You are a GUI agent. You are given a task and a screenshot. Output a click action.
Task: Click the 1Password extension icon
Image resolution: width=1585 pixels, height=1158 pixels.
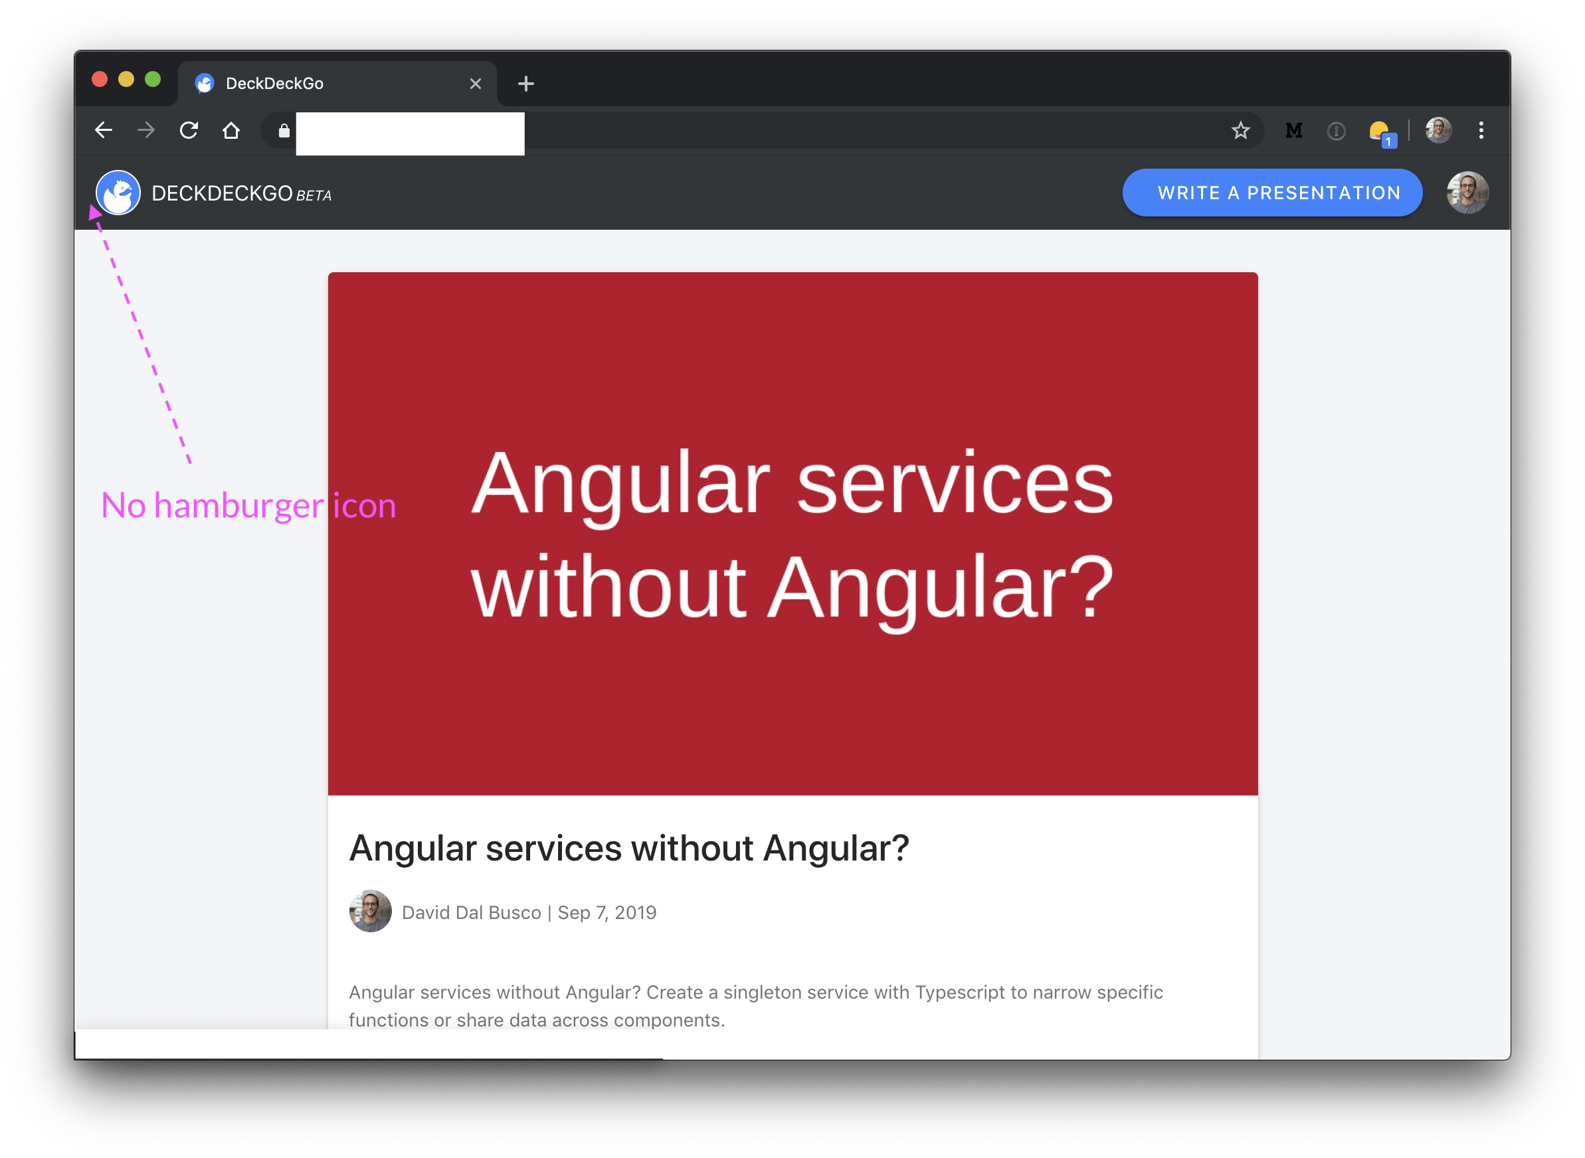tap(1337, 130)
